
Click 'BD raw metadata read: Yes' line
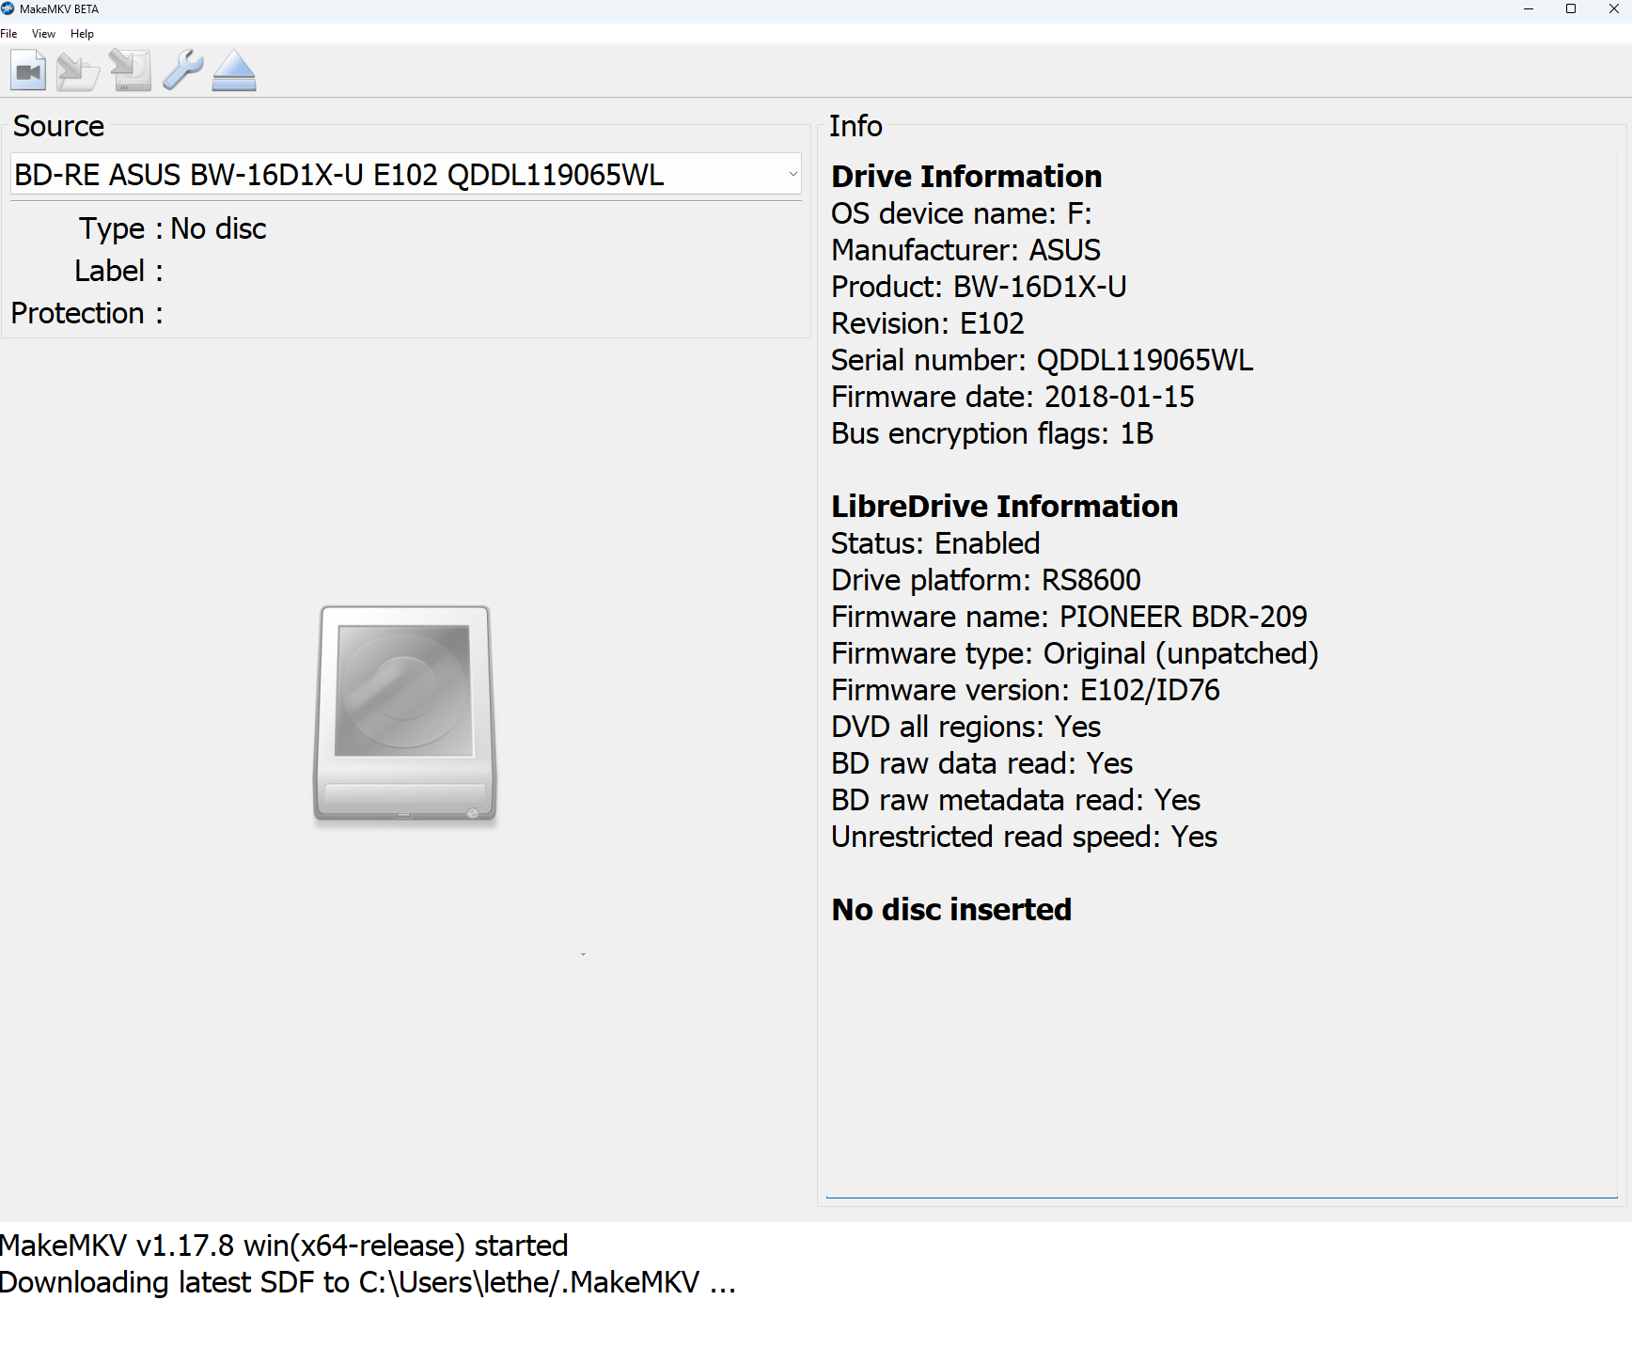point(1015,800)
